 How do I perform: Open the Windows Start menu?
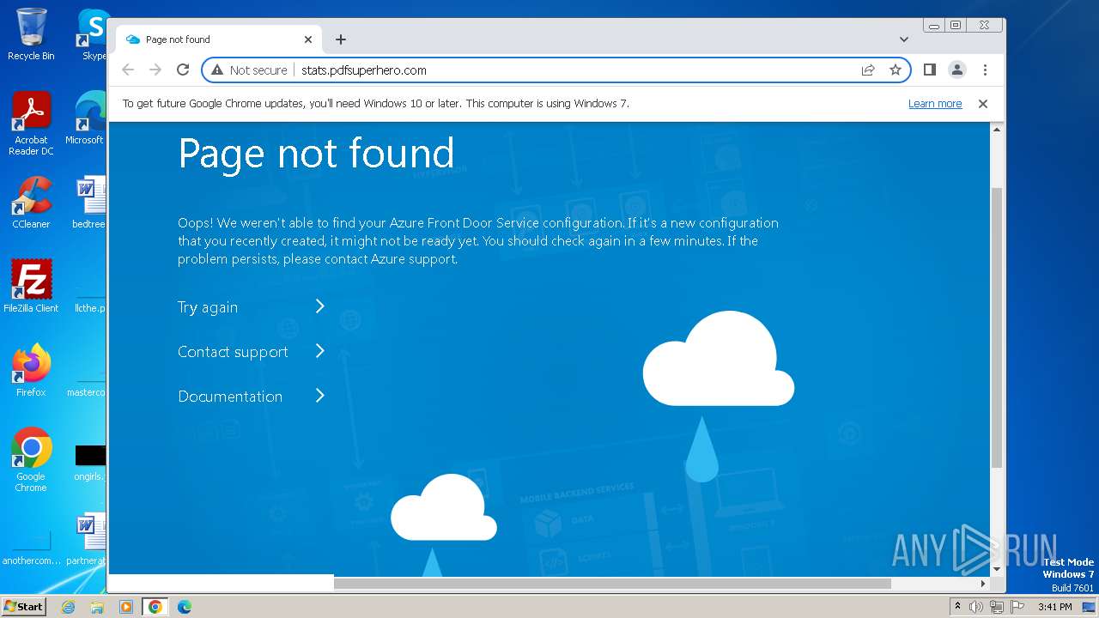[x=23, y=607]
